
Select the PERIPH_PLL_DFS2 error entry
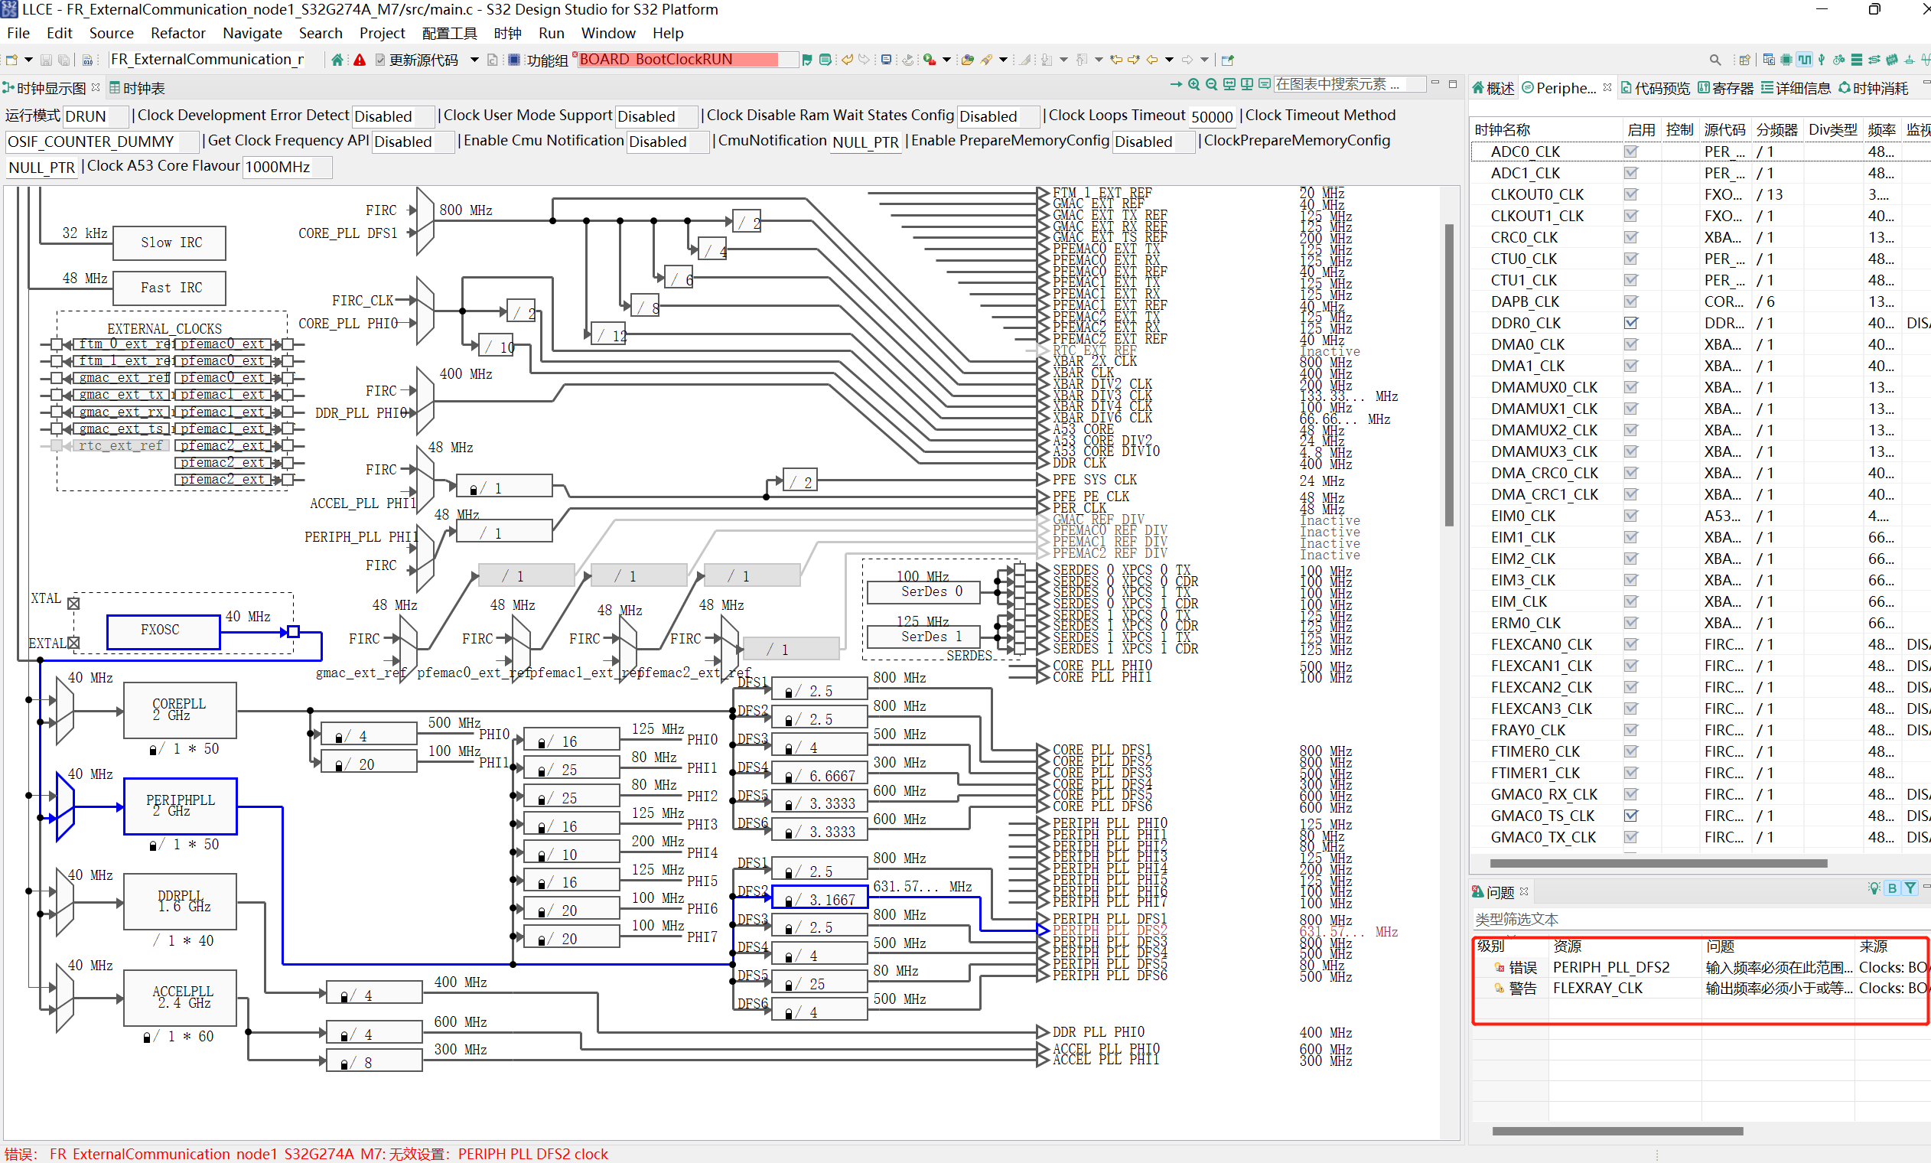coord(1614,966)
